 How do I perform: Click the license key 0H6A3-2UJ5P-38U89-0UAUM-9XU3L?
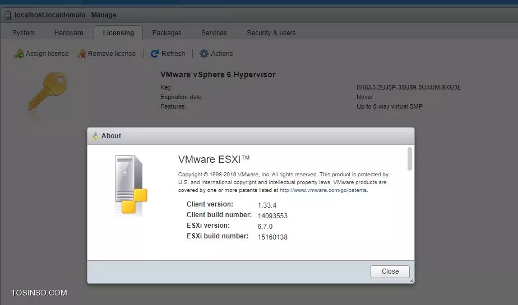point(408,87)
